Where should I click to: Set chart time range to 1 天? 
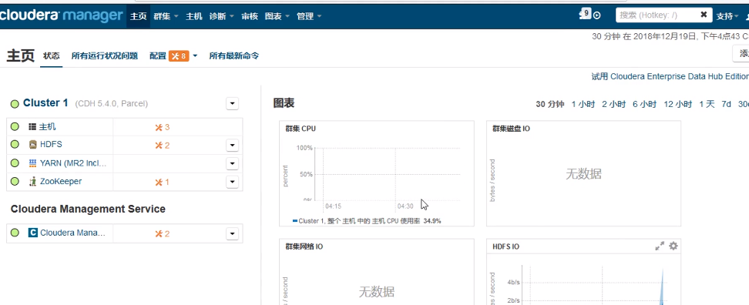click(707, 105)
